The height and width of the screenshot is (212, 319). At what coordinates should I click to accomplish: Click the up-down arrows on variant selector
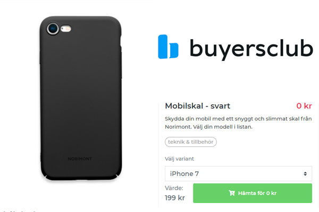click(x=305, y=174)
